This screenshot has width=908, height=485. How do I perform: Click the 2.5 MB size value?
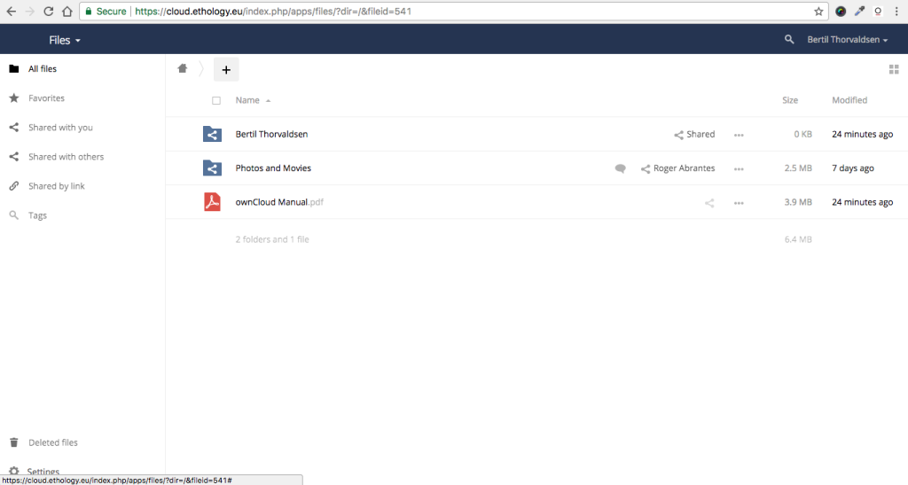(798, 168)
